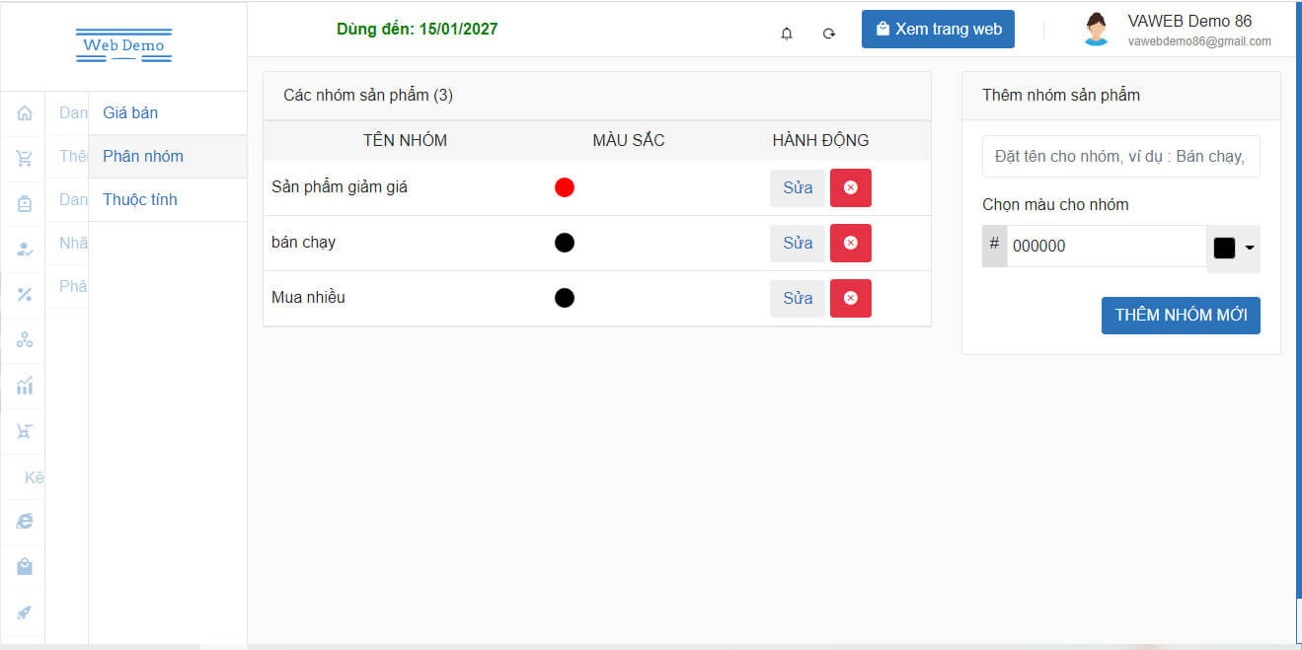Edit the "bán chạy" group with Sửa

[x=798, y=243]
